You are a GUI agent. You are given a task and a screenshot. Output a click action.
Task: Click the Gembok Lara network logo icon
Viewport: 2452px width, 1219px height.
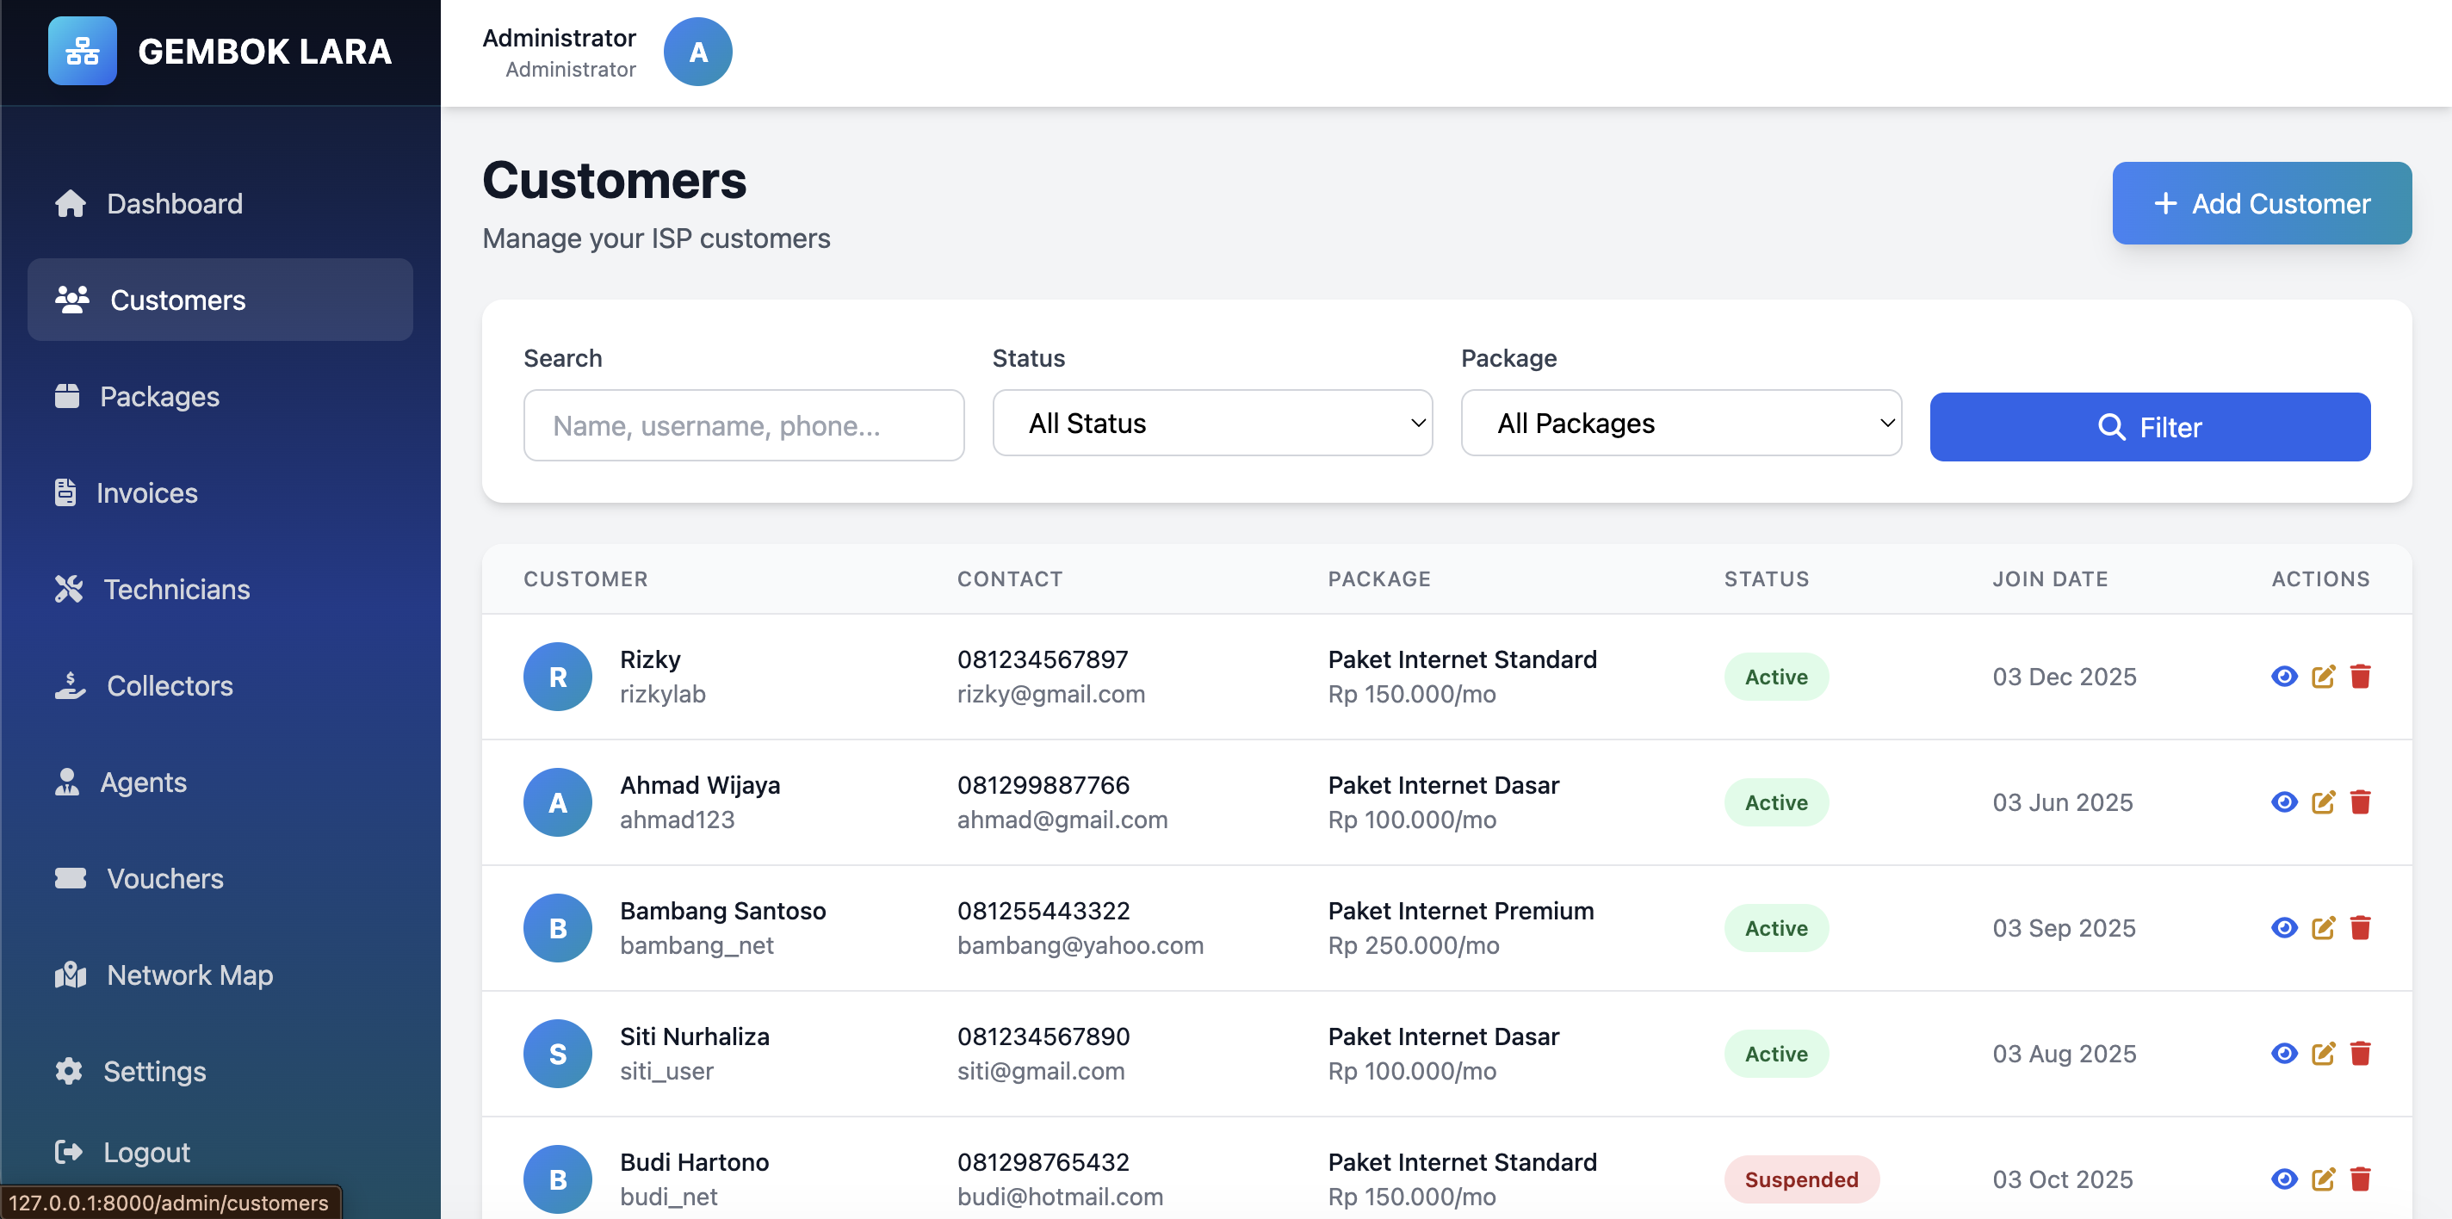[82, 52]
